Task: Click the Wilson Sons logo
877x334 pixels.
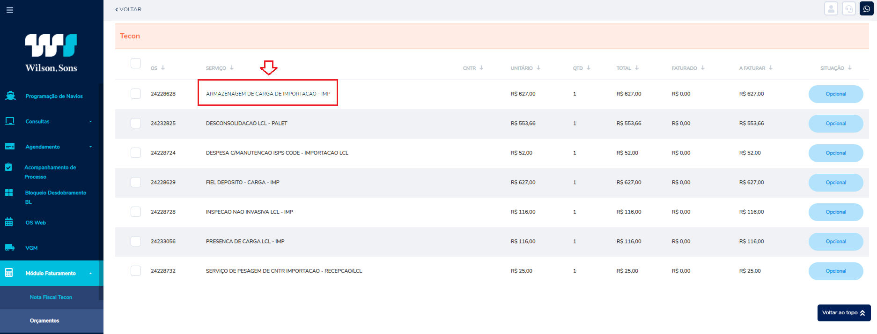Action: click(51, 52)
